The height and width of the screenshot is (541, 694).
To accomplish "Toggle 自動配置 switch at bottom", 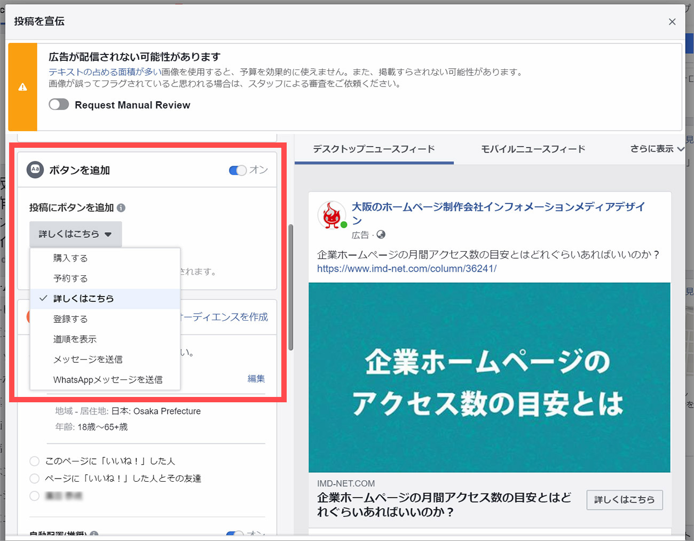I will tap(235, 533).
